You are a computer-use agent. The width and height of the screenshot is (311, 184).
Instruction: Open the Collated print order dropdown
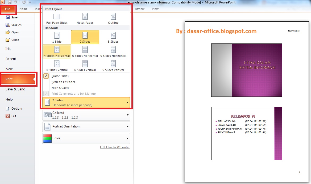click(86, 115)
